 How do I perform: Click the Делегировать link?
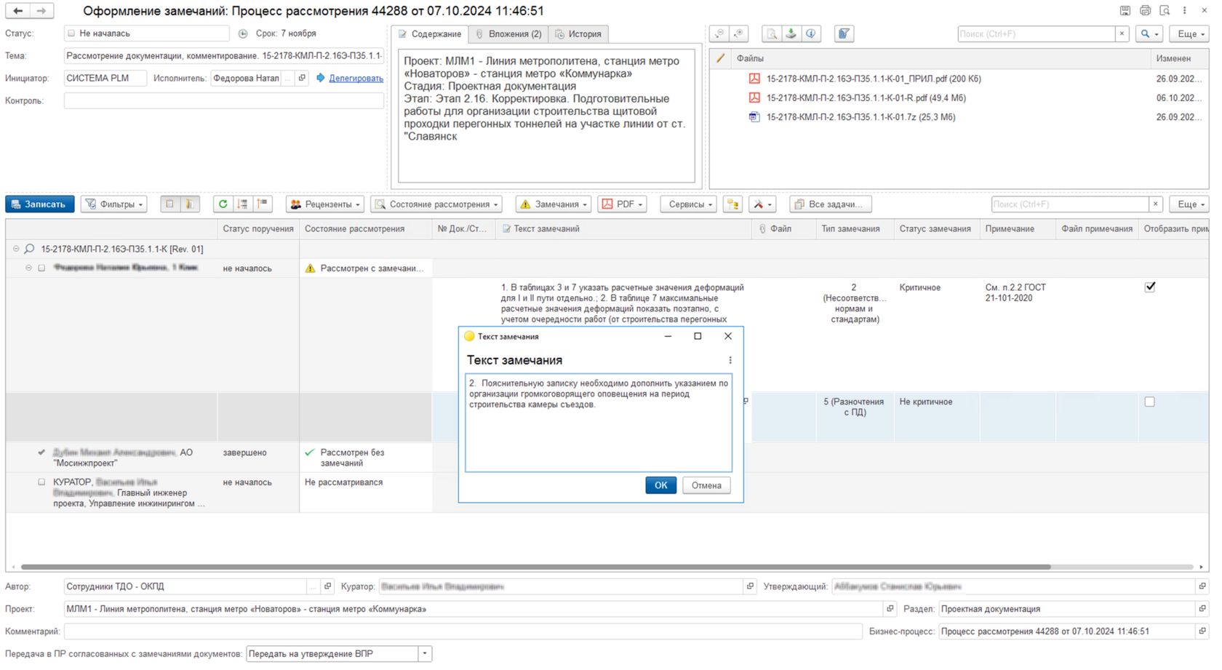[356, 79]
